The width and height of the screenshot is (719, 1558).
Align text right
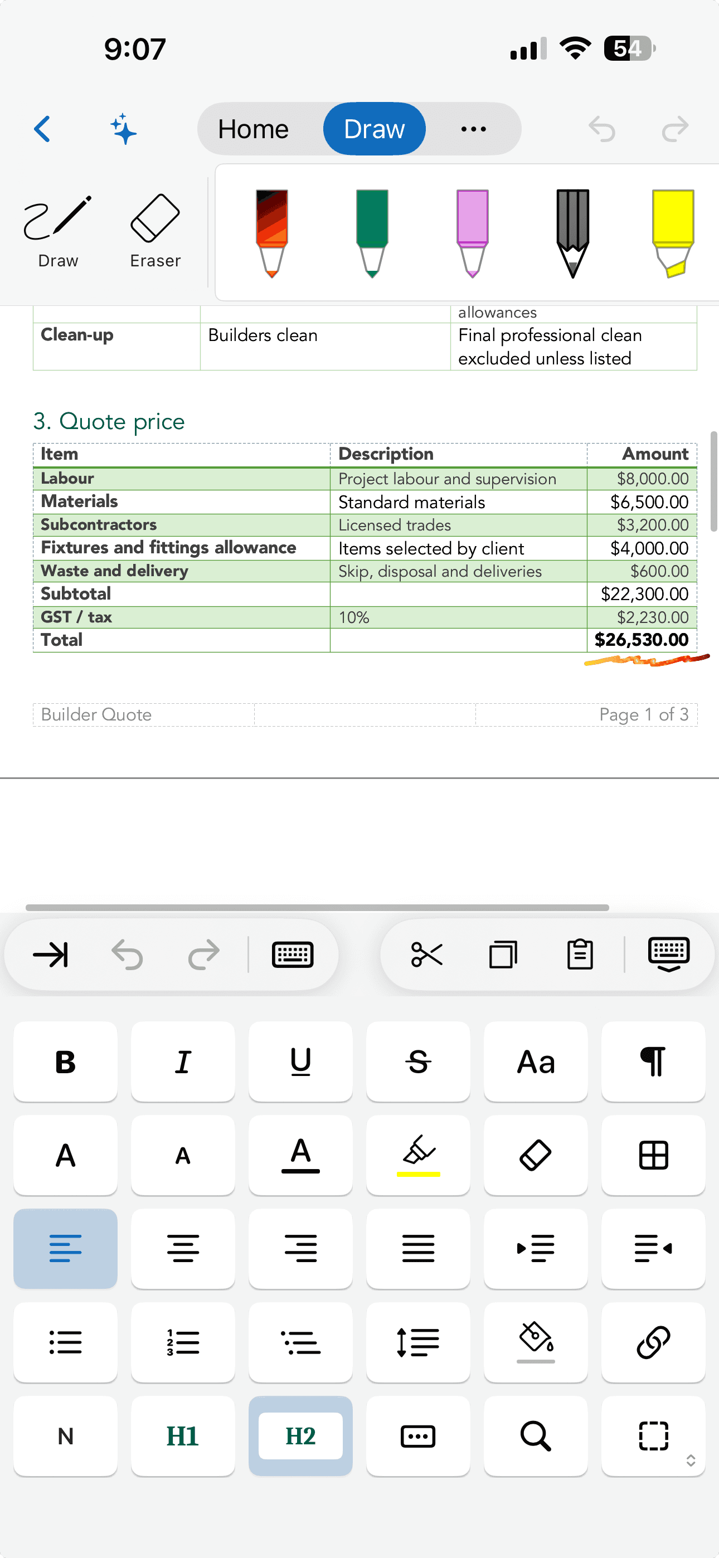[301, 1249]
